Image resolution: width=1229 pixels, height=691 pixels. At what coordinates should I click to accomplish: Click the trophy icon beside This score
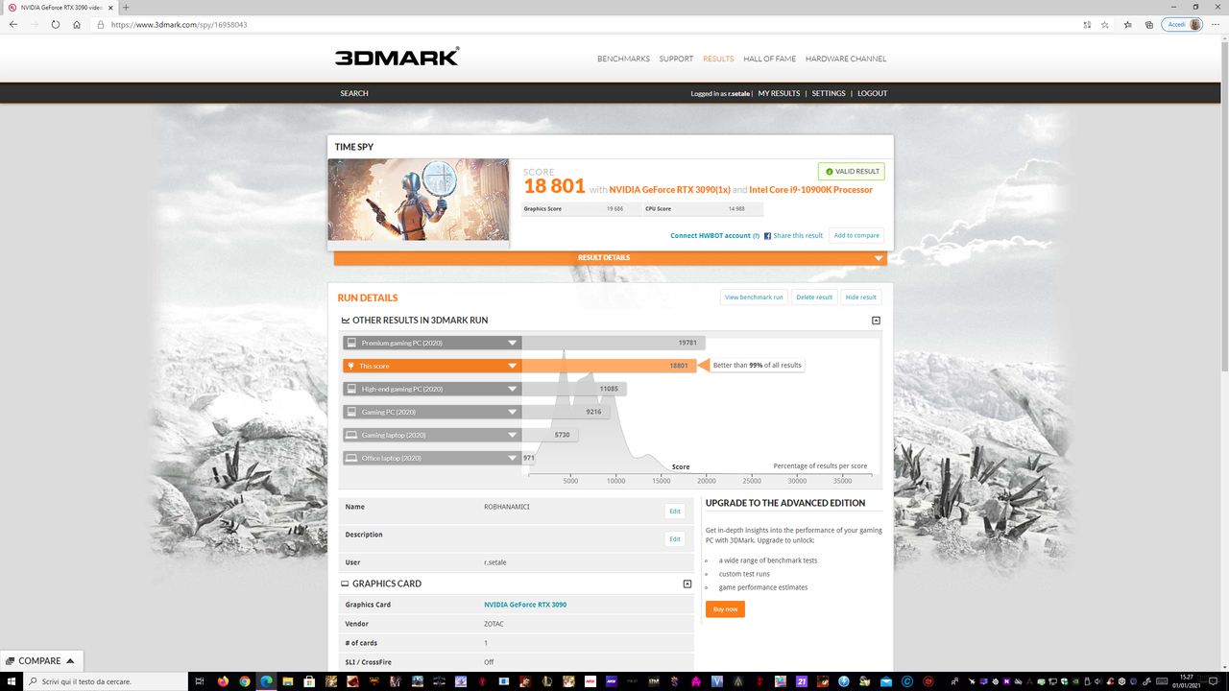pyautogui.click(x=353, y=365)
